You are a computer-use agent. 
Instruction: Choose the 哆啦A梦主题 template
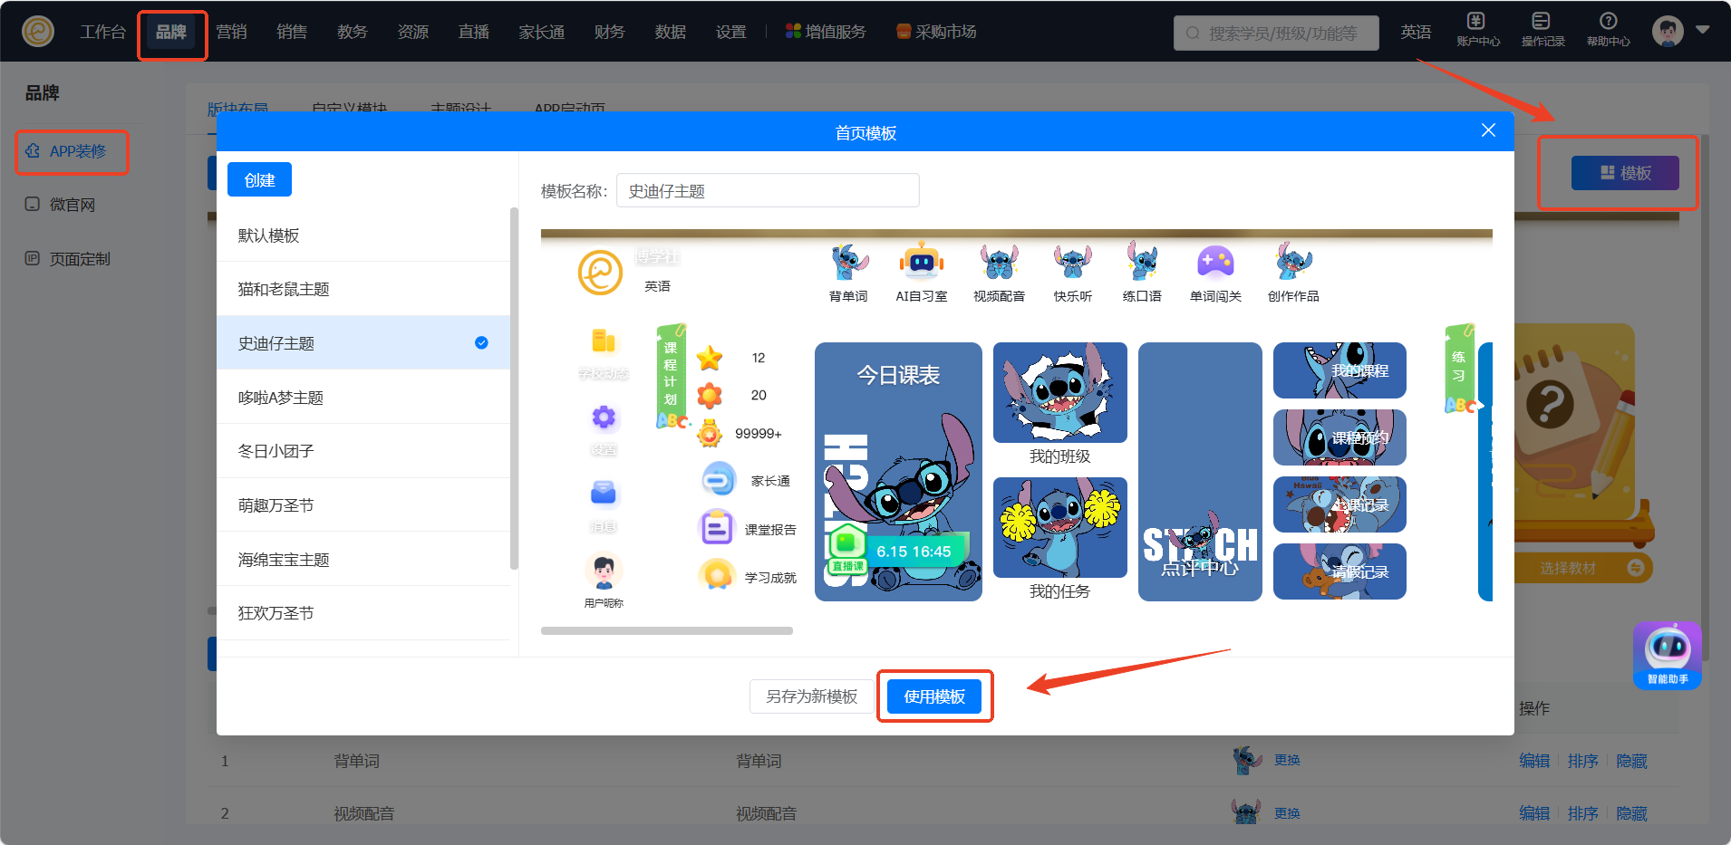(363, 398)
